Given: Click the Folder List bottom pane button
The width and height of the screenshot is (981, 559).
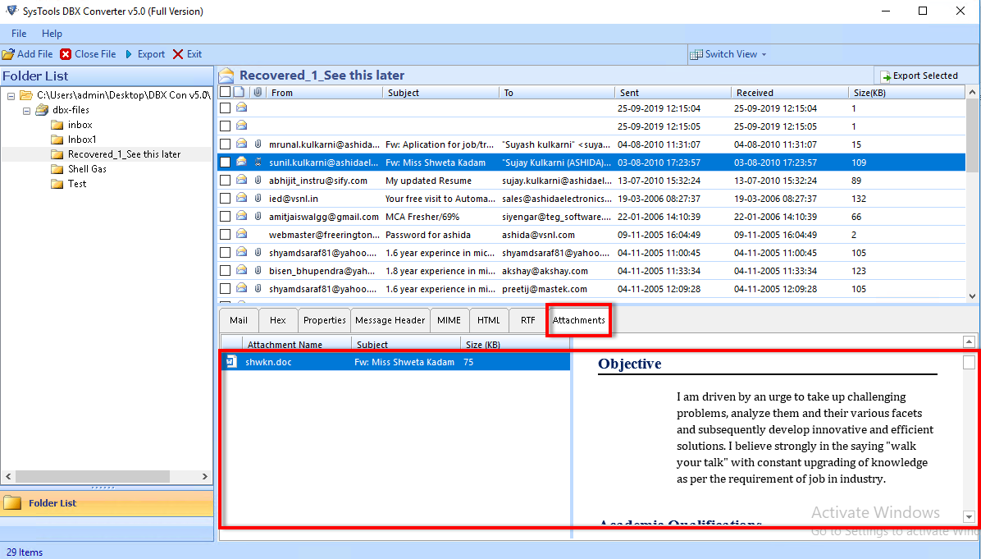Looking at the screenshot, I should tap(107, 502).
